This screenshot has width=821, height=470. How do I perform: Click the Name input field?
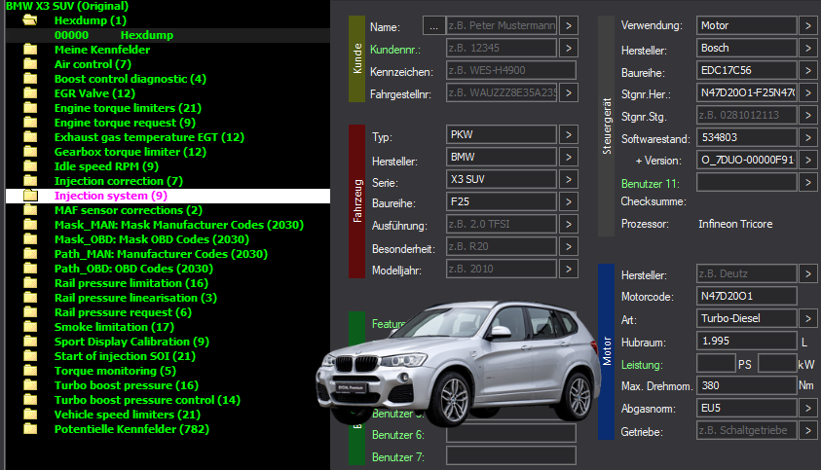(x=502, y=25)
